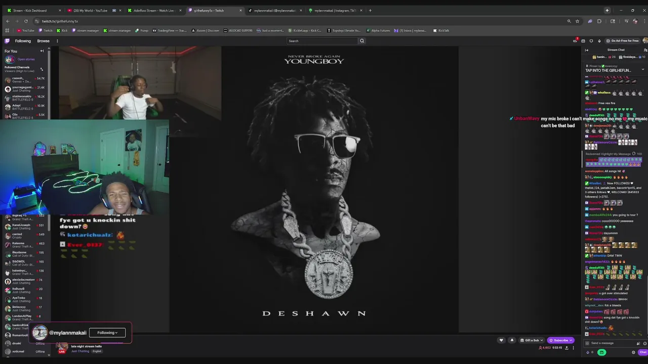Open Chrome extensions puzzle icon
Screen dimensions: 648x364
pyautogui.click(x=599, y=21)
